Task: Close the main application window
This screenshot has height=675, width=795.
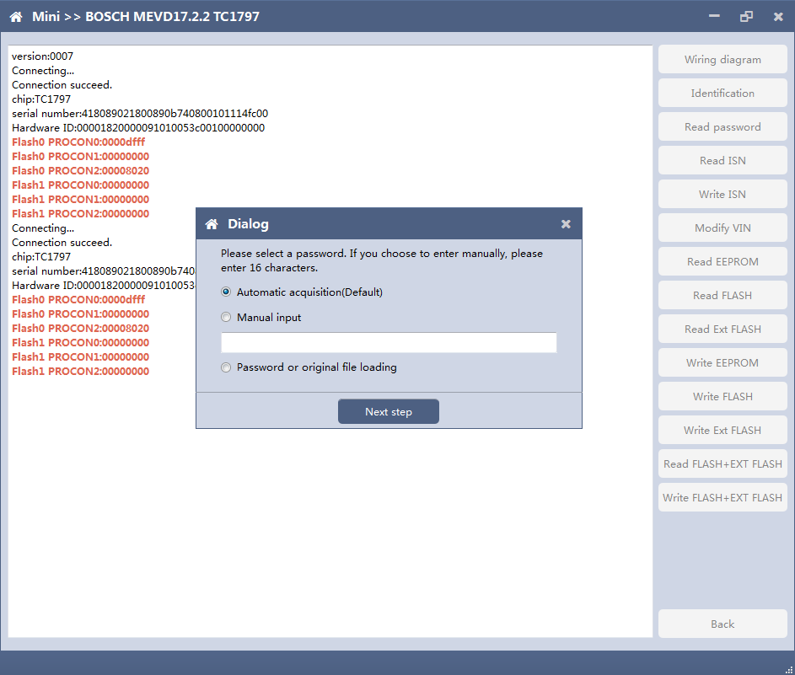Action: coord(778,17)
